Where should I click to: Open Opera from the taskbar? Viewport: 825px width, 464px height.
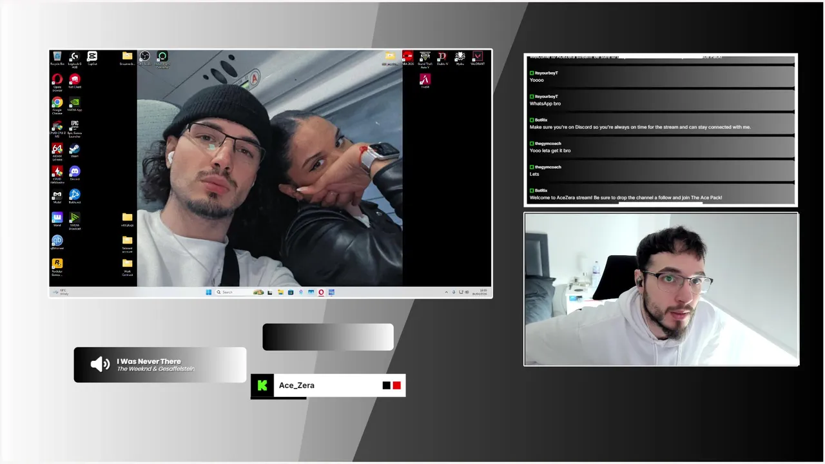pos(321,292)
